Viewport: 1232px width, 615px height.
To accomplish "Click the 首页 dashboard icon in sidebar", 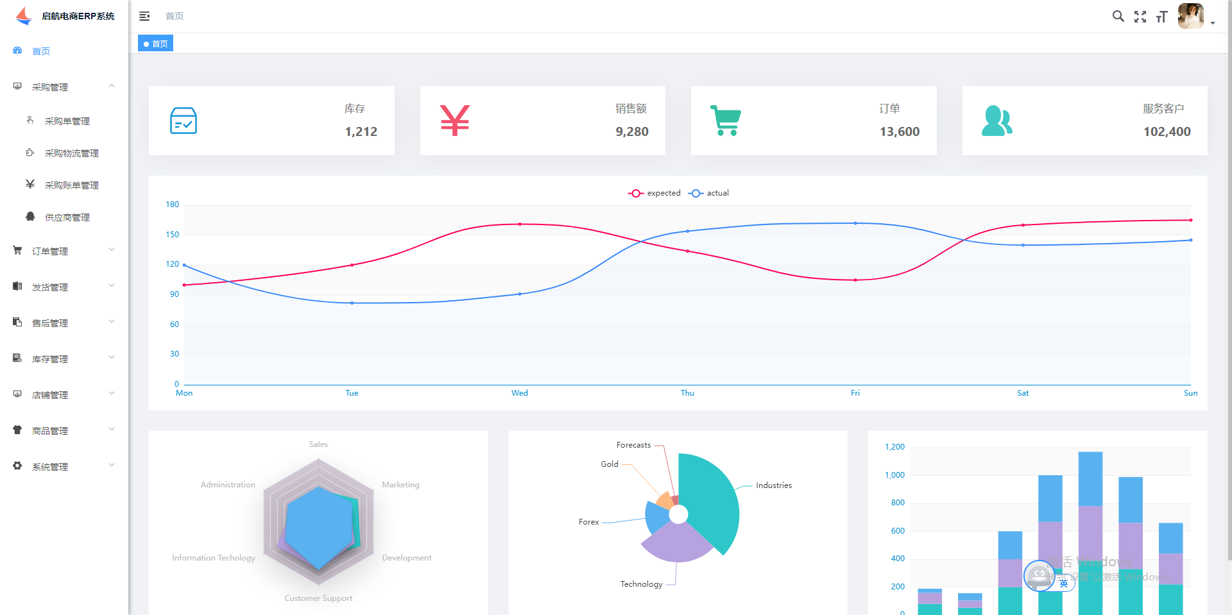I will tap(18, 51).
